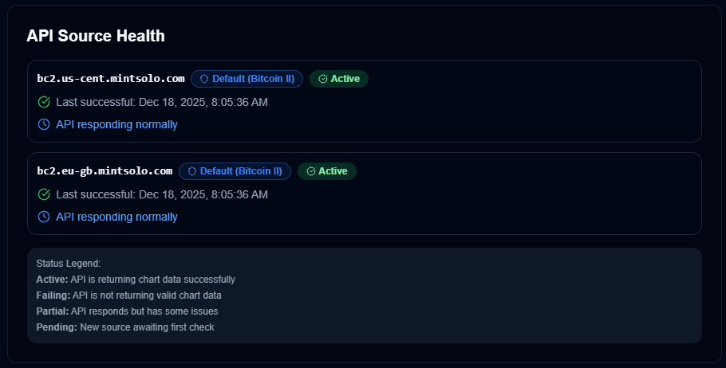Click the eu-gb Active status badge
726x368 pixels.
[327, 171]
